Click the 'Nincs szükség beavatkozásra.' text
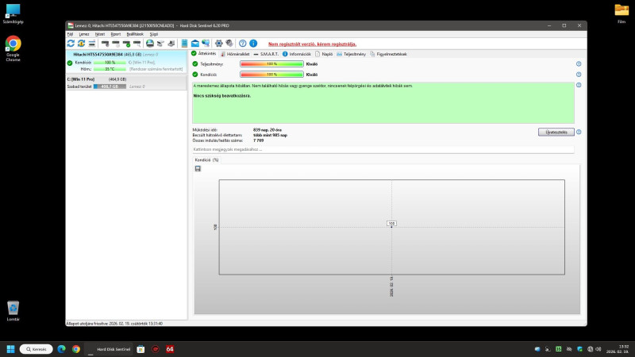Image resolution: width=635 pixels, height=357 pixels. coord(222,96)
